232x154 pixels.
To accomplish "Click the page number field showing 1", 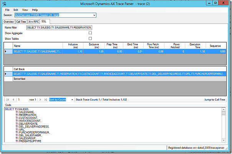I will (23, 100).
